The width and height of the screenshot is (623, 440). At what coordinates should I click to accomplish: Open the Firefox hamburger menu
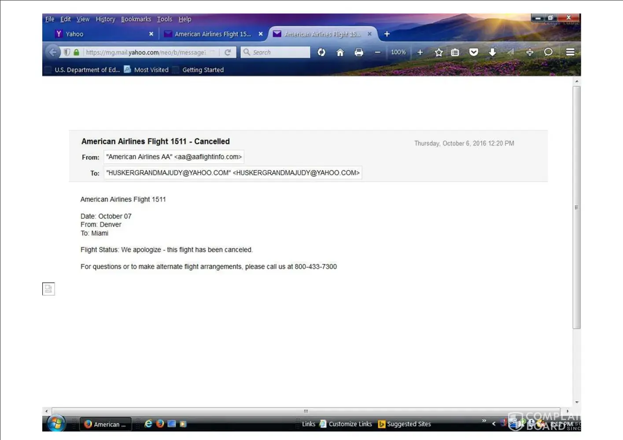point(570,52)
